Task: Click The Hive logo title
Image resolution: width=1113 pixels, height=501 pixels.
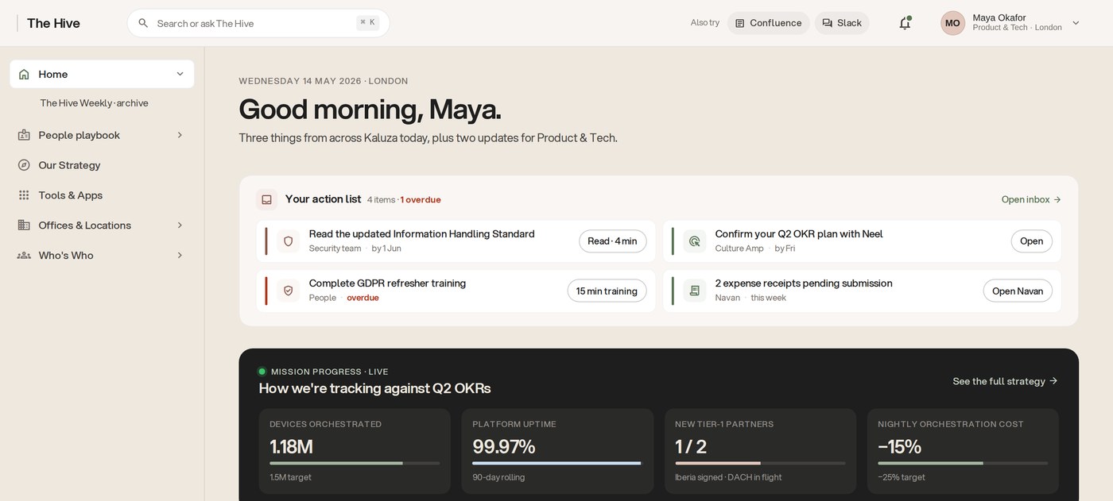Action: [x=53, y=23]
